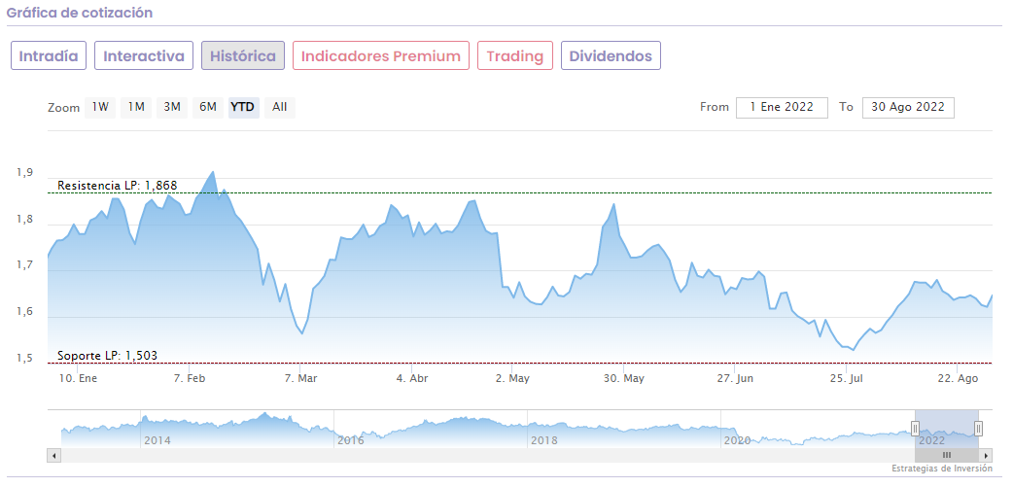Image resolution: width=1013 pixels, height=487 pixels.
Task: Choose the 3M zoom range
Action: [172, 107]
